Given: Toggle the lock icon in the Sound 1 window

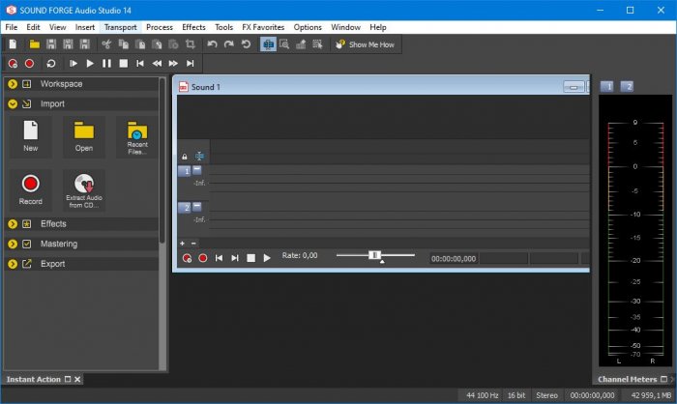Looking at the screenshot, I should (x=185, y=156).
